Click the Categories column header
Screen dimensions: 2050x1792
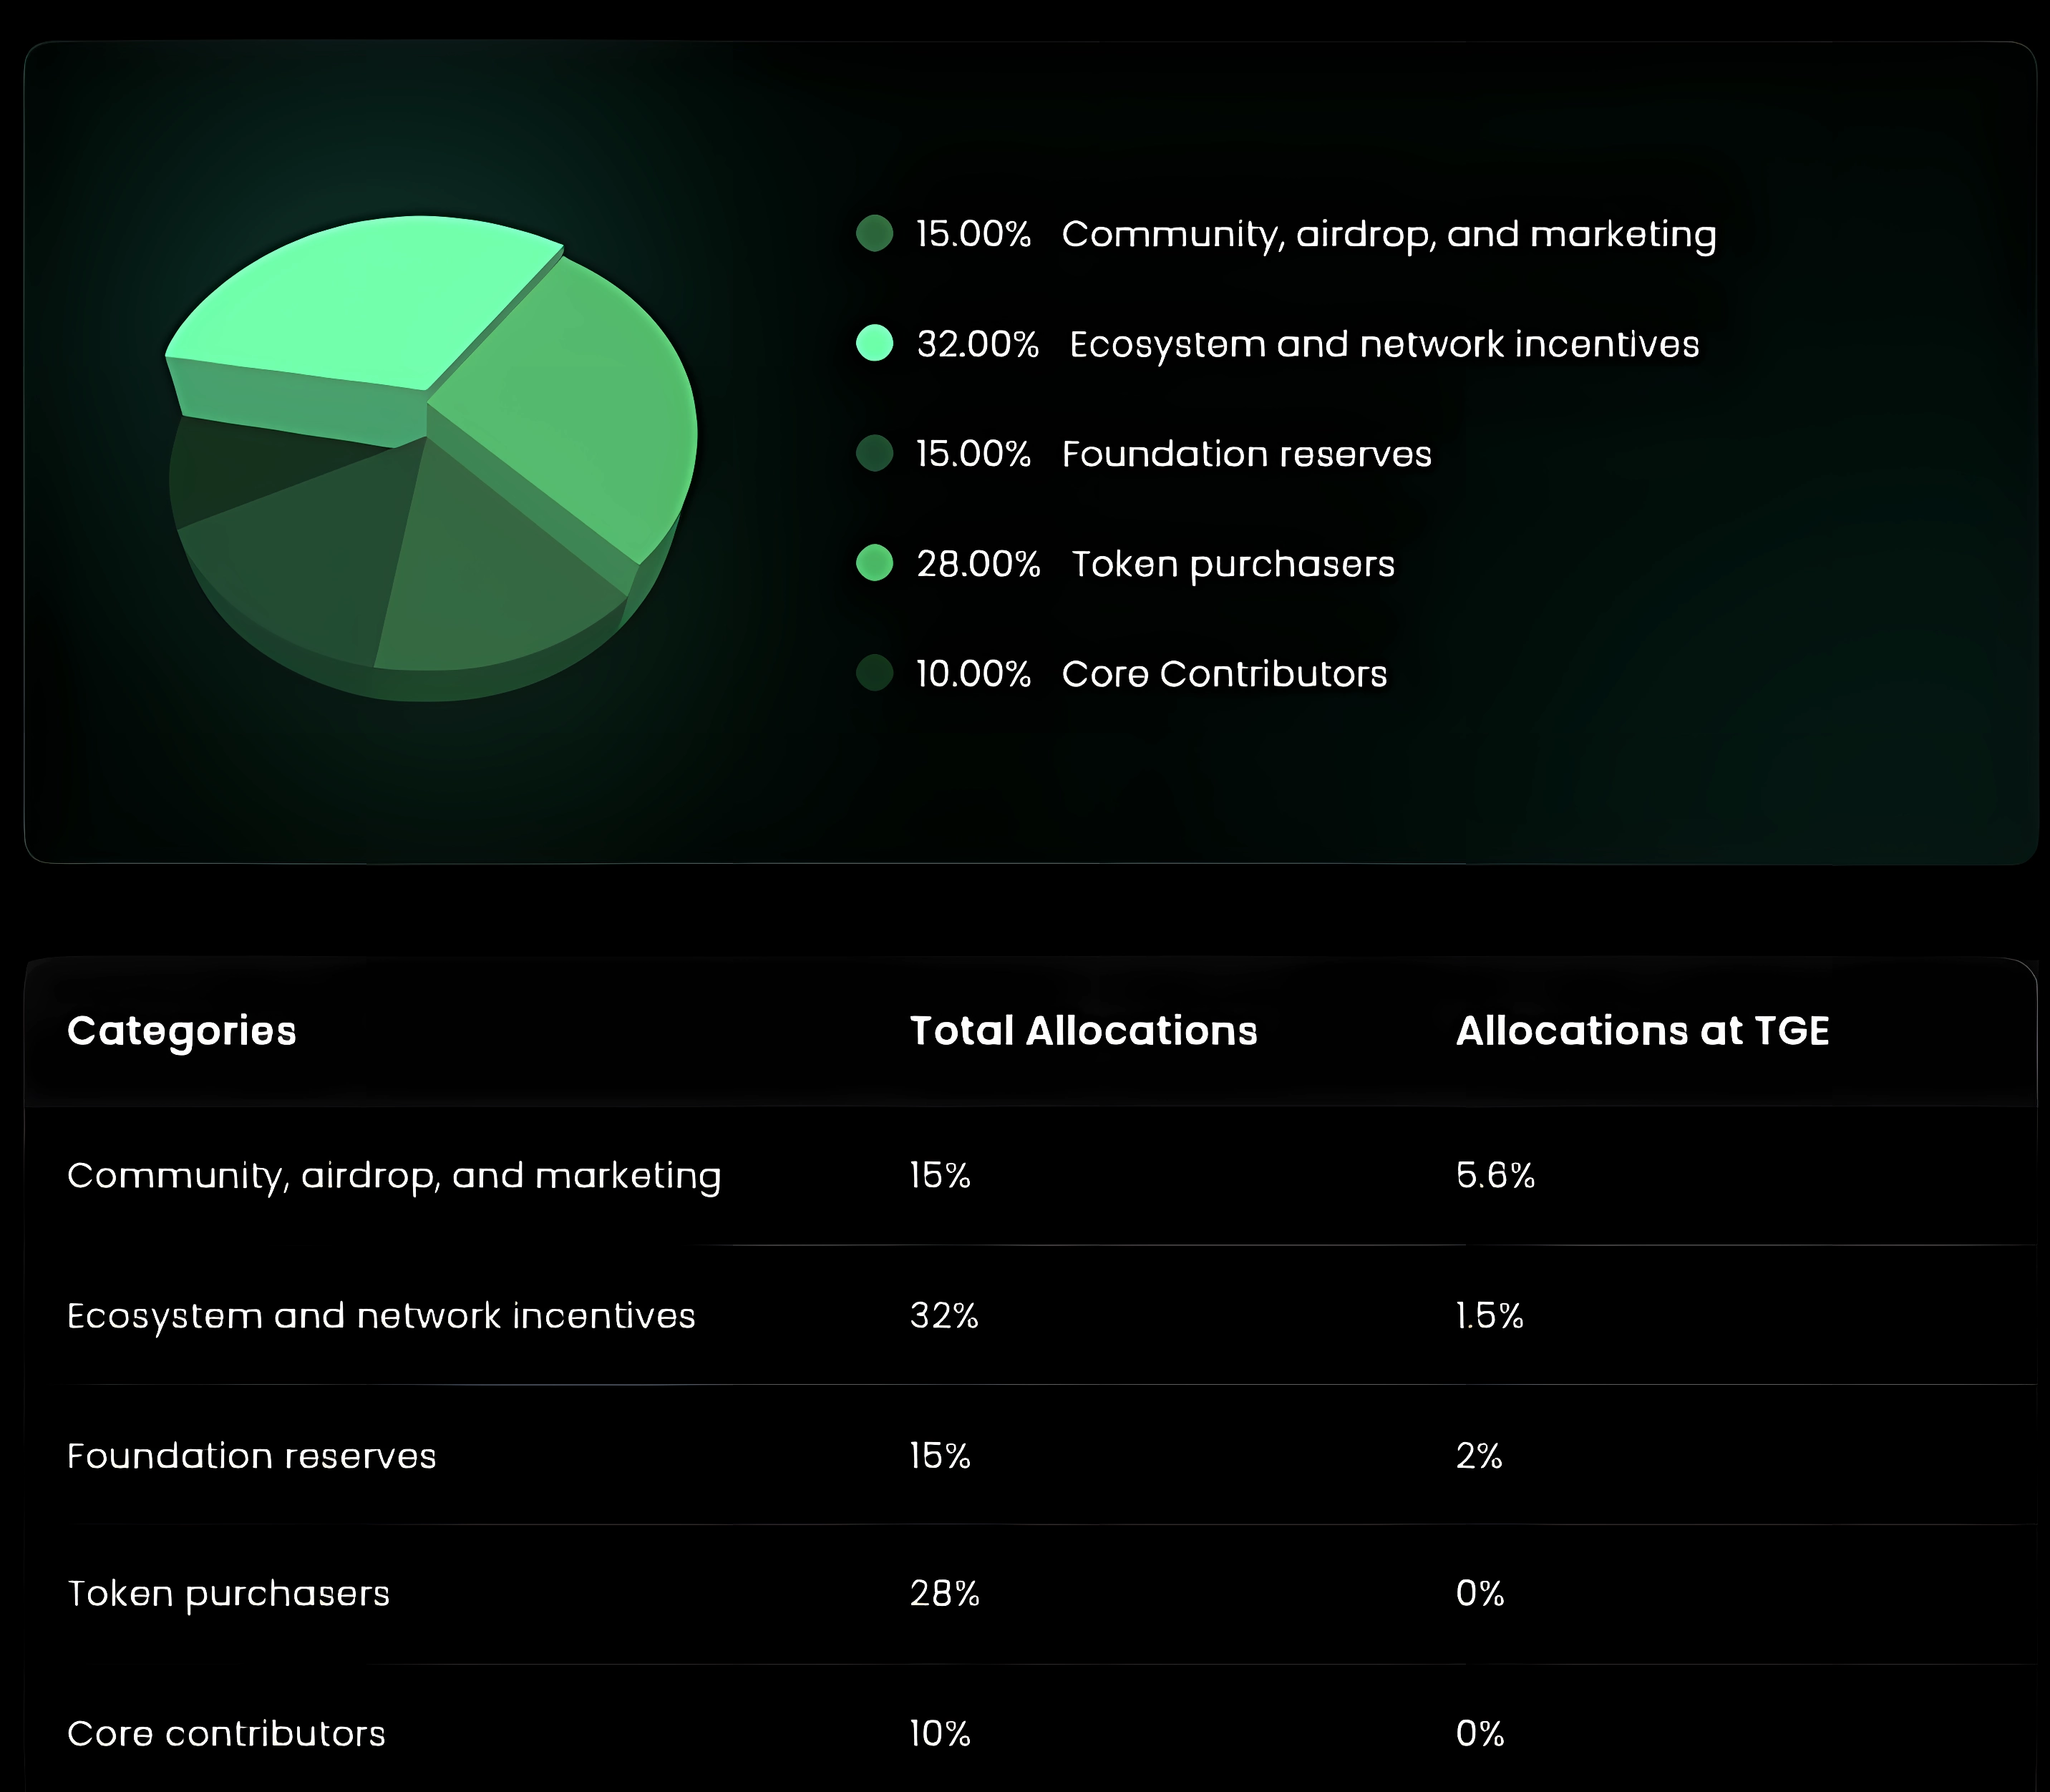(182, 1031)
